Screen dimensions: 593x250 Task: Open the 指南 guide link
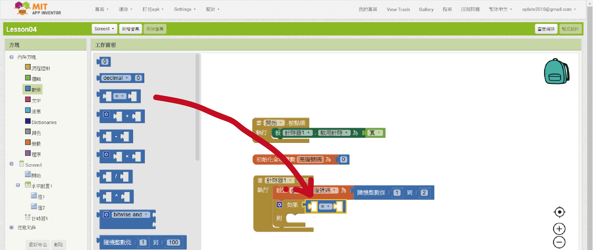coord(447,9)
